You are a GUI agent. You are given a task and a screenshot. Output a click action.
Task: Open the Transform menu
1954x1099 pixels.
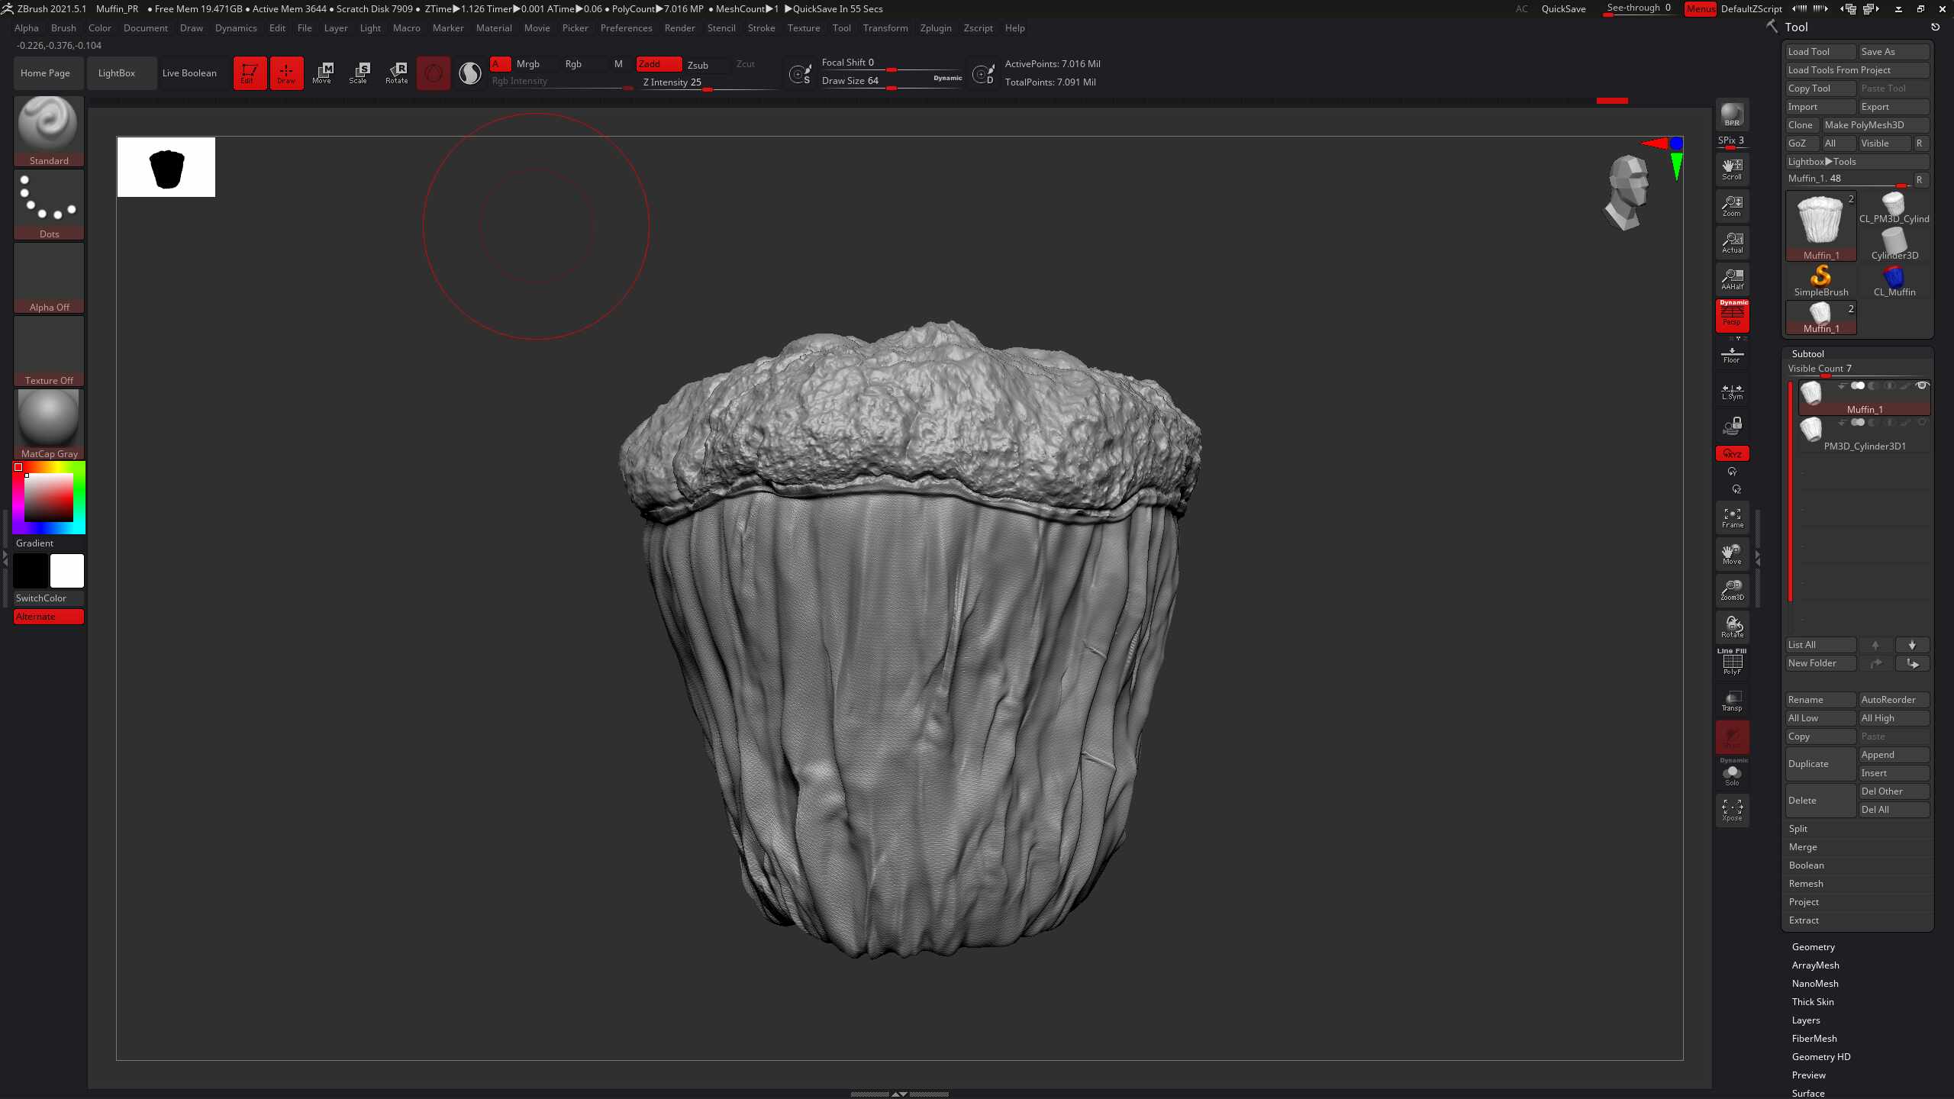coord(885,28)
